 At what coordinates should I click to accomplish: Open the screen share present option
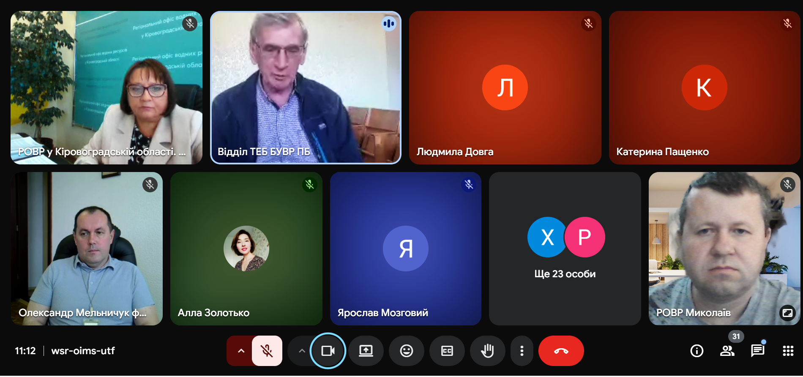[x=366, y=351]
